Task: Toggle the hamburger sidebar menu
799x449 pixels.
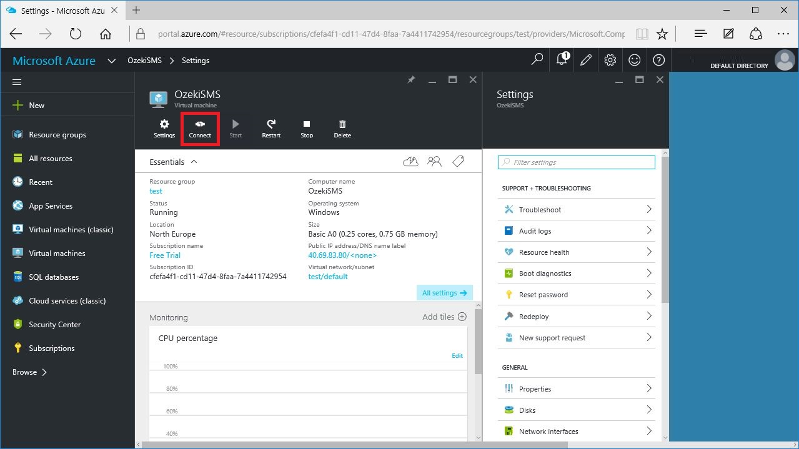Action: pyautogui.click(x=17, y=82)
